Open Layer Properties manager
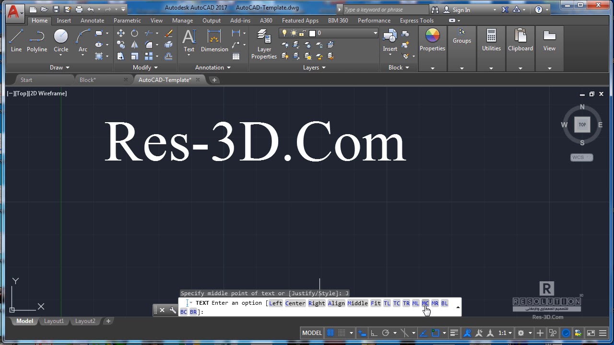This screenshot has height=345, width=614. click(x=264, y=44)
